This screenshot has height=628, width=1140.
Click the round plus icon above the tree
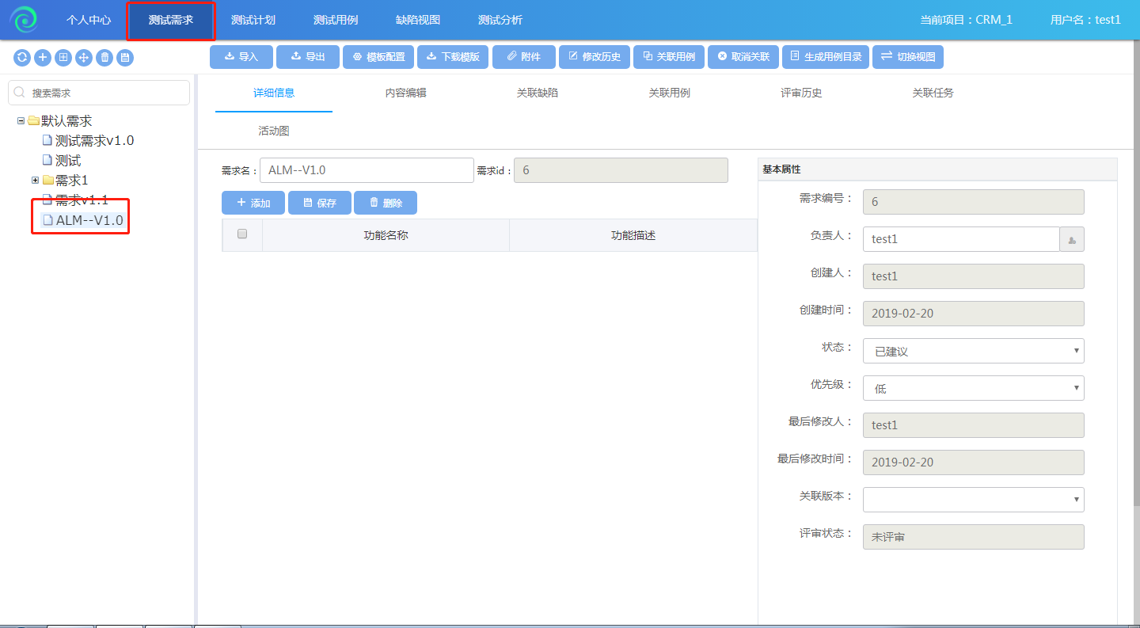[x=43, y=57]
